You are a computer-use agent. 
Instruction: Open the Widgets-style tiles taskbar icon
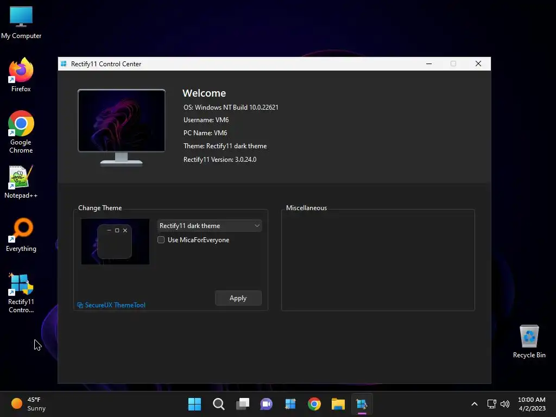click(x=290, y=404)
